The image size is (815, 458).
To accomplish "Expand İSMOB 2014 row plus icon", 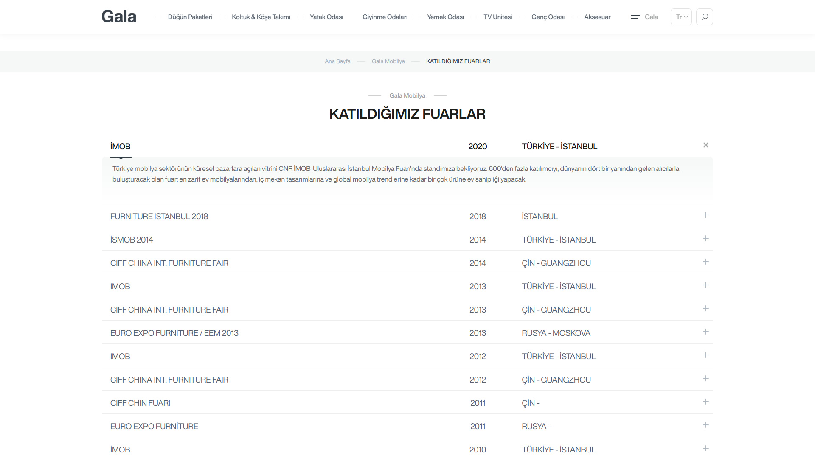I will click(705, 239).
